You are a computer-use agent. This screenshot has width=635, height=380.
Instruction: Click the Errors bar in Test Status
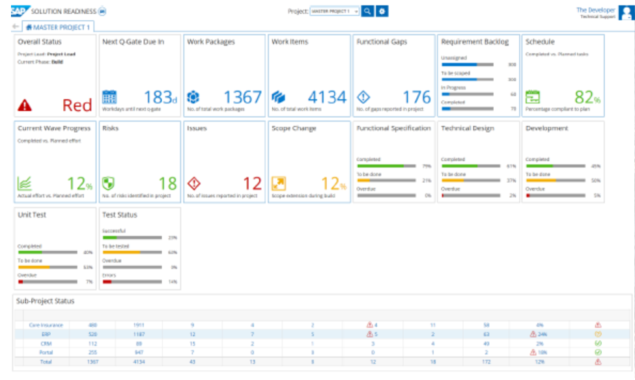pyautogui.click(x=131, y=282)
